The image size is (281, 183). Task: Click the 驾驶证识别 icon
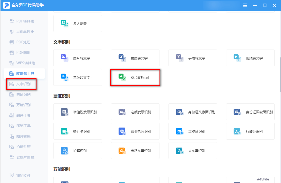(x=179, y=131)
